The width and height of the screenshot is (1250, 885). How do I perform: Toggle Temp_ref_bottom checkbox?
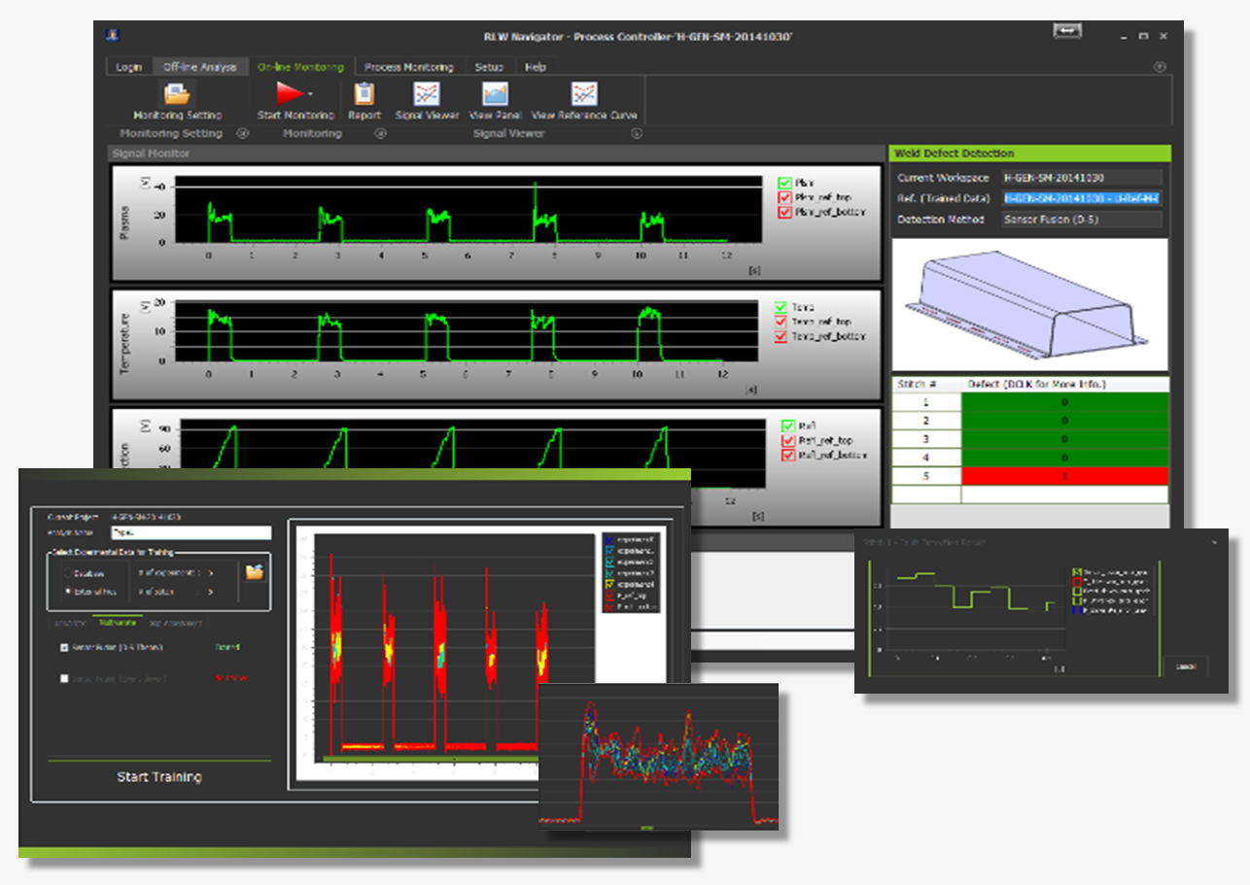(781, 336)
